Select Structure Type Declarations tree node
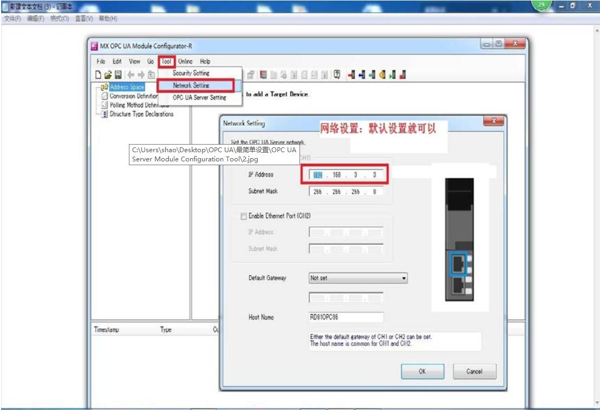Viewport: 600px width, 410px height. pyautogui.click(x=141, y=114)
